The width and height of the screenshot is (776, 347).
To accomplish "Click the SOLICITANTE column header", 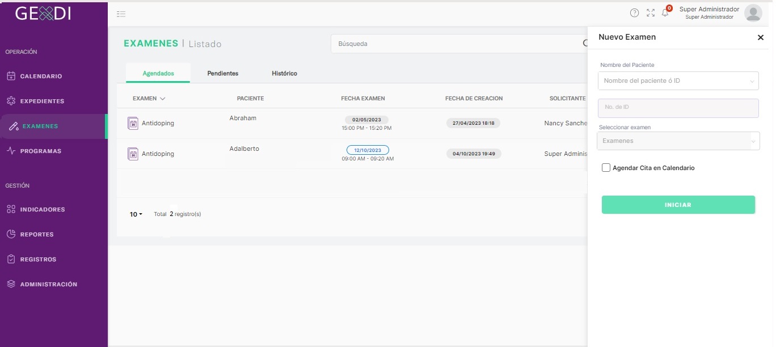I will click(x=567, y=99).
